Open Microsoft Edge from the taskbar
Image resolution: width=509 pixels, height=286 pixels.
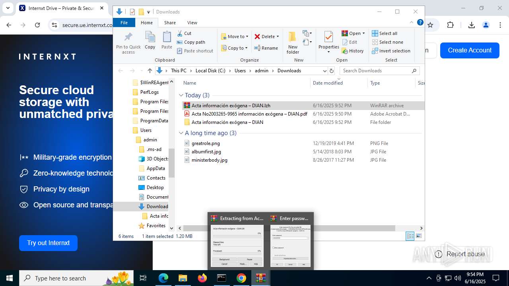point(163,278)
